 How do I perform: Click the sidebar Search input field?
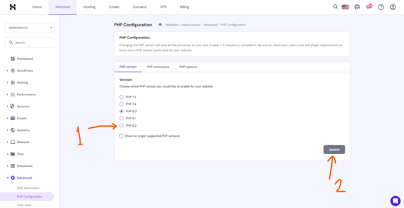[x=30, y=42]
